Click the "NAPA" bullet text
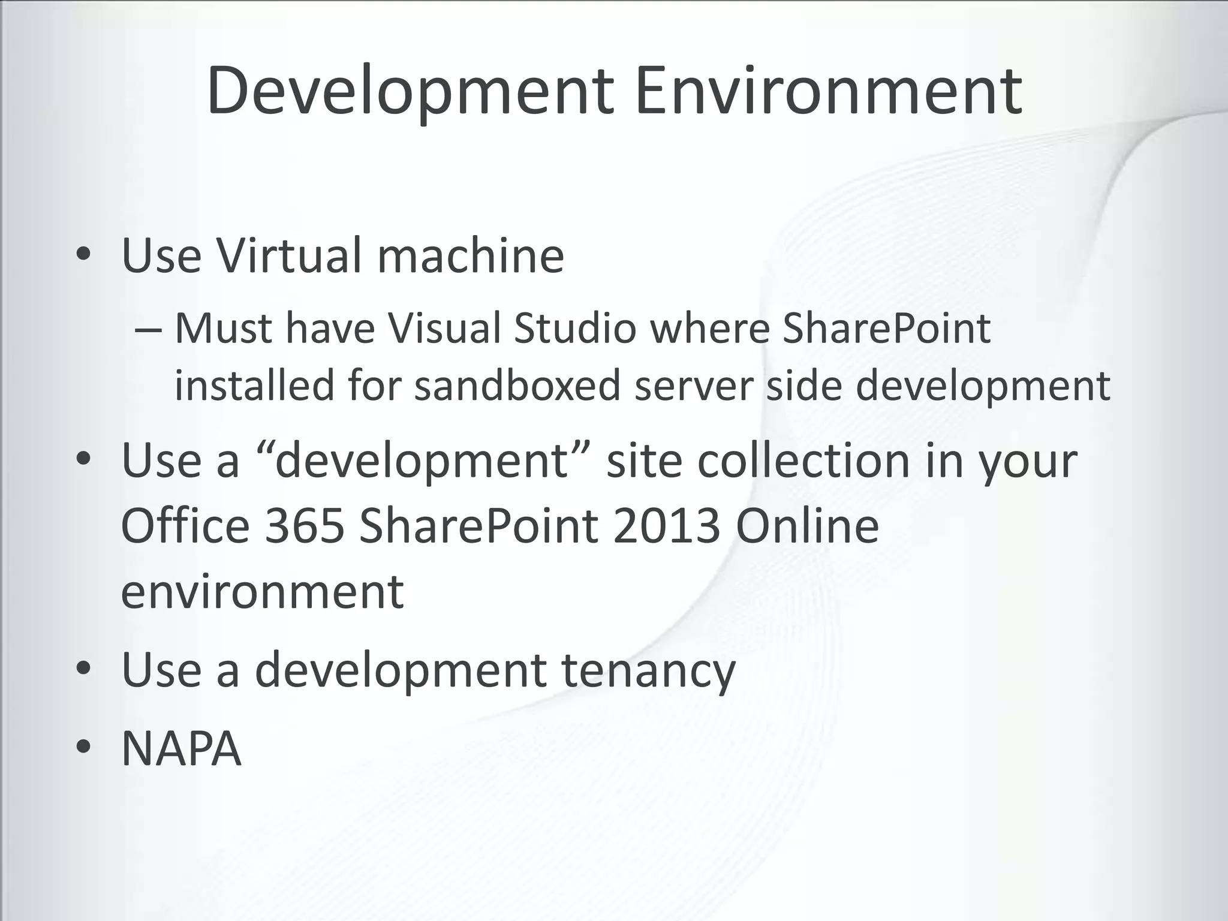The width and height of the screenshot is (1228, 921). tap(181, 748)
